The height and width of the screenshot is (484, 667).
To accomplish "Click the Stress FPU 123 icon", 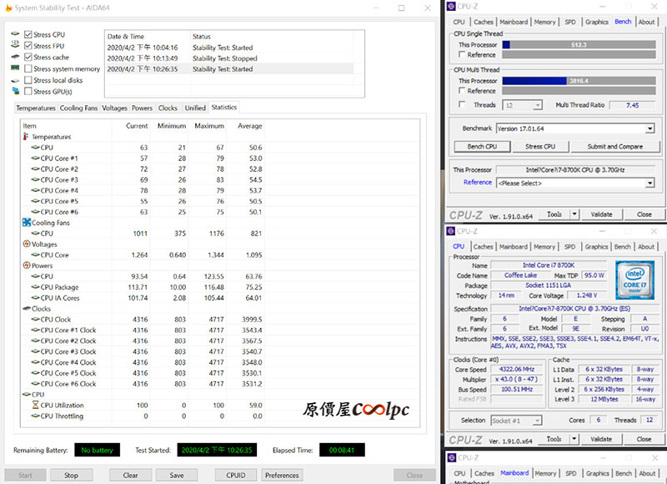I will point(15,45).
